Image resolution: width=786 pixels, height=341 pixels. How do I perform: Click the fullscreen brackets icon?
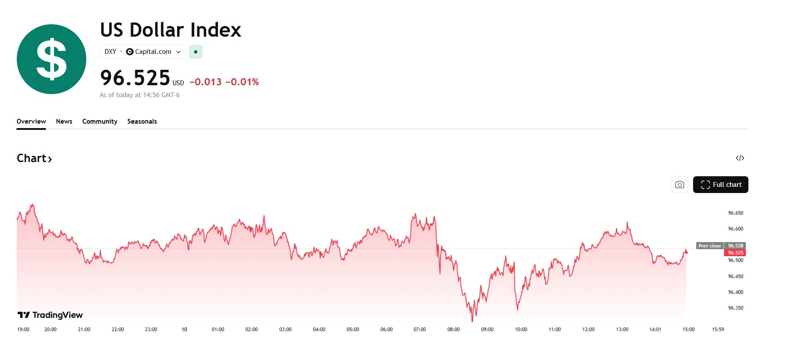click(705, 185)
